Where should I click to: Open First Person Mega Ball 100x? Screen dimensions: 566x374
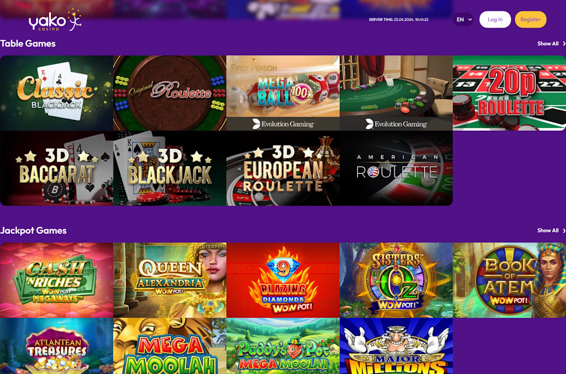[283, 93]
